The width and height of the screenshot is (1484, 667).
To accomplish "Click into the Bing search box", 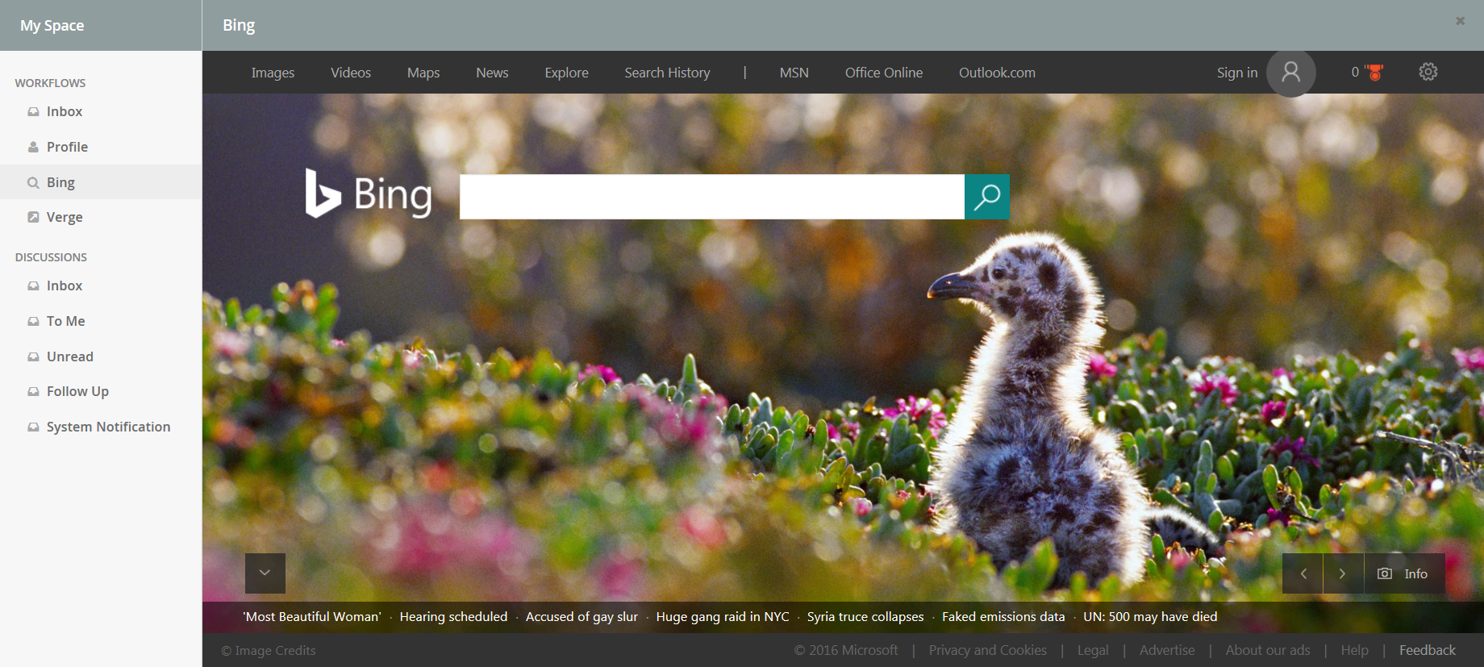I will (x=711, y=197).
